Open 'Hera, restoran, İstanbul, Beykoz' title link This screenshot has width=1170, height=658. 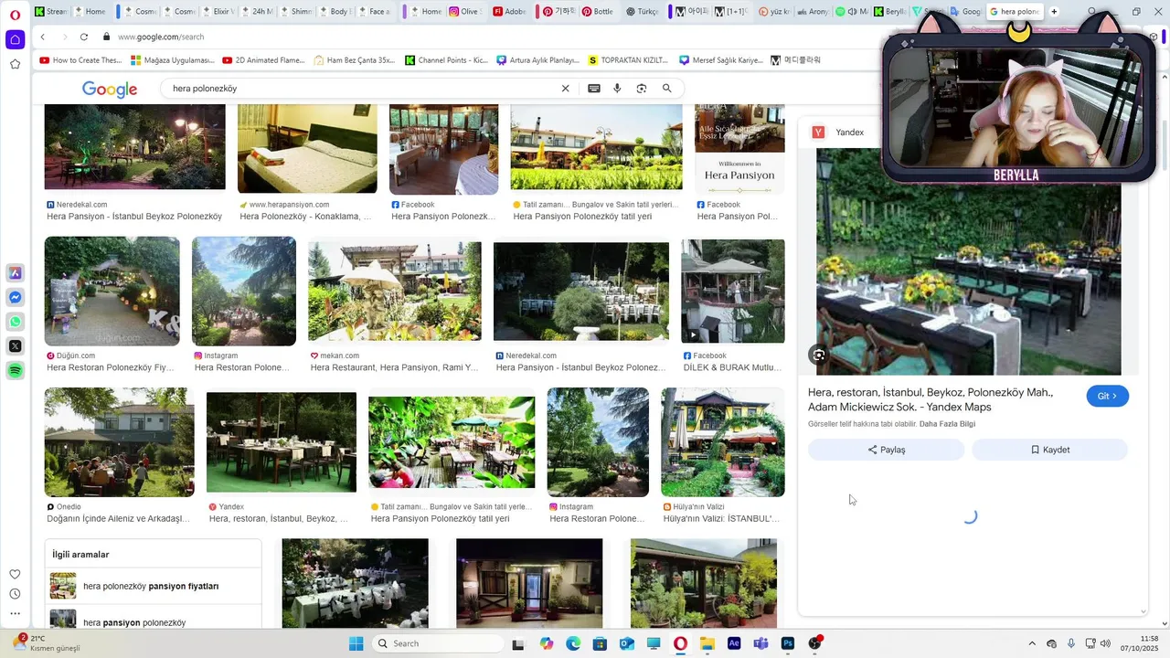pyautogui.click(x=931, y=400)
